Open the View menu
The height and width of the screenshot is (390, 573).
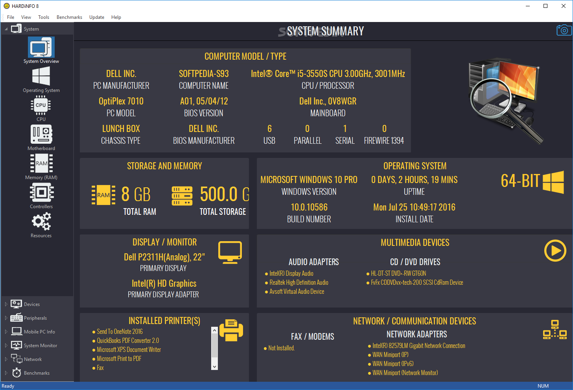coord(26,17)
